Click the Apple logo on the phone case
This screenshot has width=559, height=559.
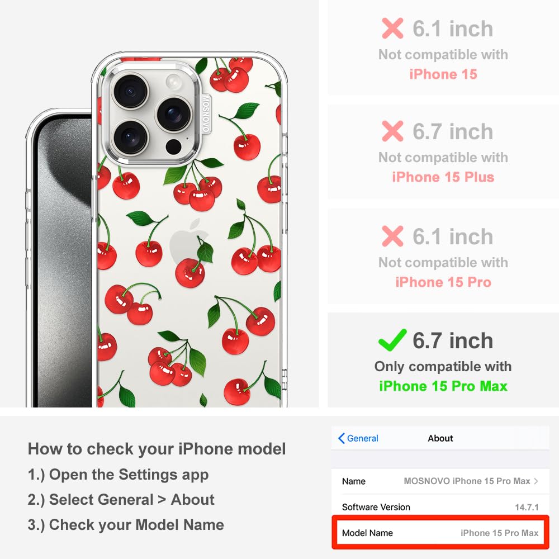[189, 242]
